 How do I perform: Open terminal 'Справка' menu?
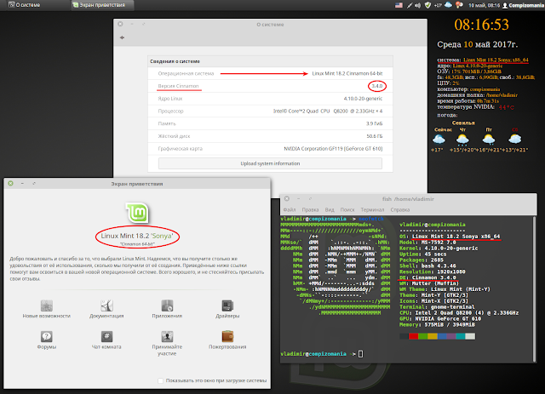(400, 210)
